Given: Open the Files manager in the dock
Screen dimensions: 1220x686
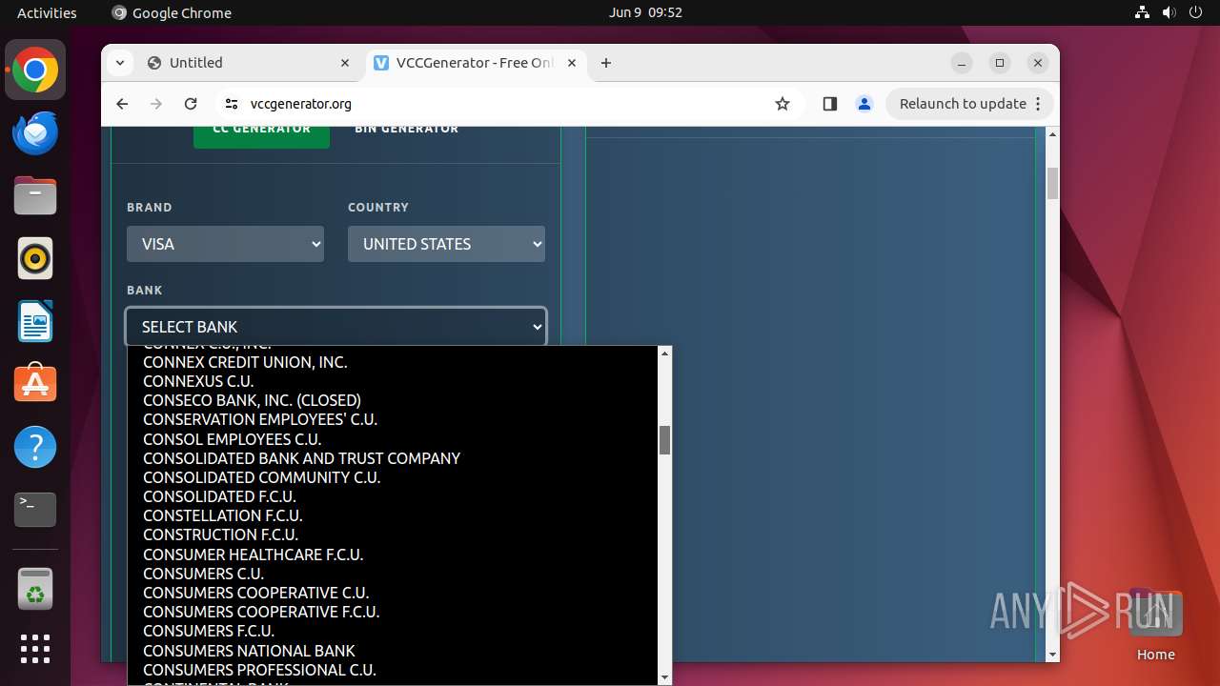Looking at the screenshot, I should coord(35,196).
